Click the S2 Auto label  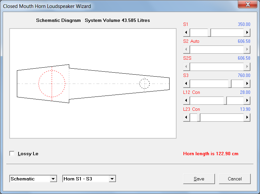[191, 41]
